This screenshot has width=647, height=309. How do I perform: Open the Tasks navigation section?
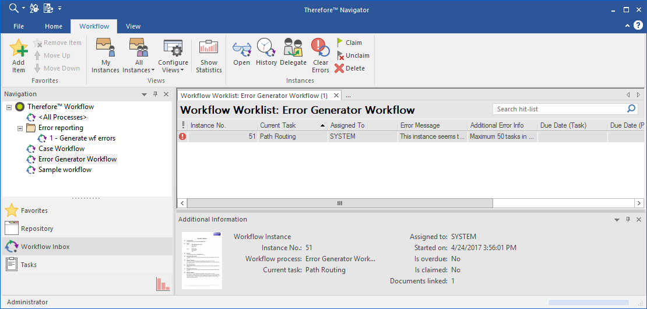[87, 265]
